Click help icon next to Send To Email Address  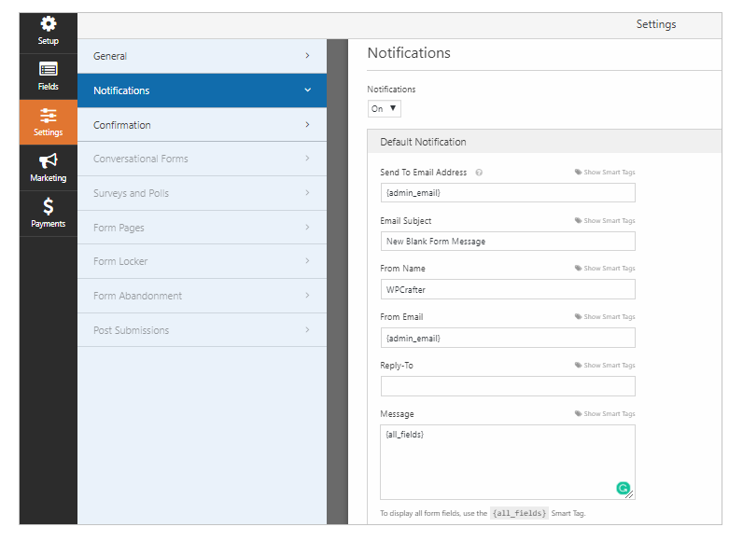(x=479, y=173)
